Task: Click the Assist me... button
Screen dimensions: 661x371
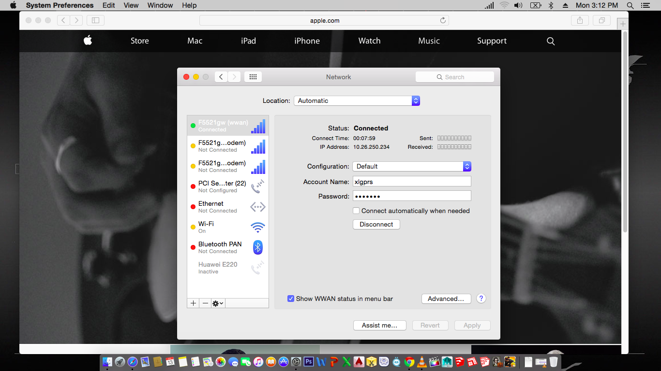Action: click(x=379, y=325)
